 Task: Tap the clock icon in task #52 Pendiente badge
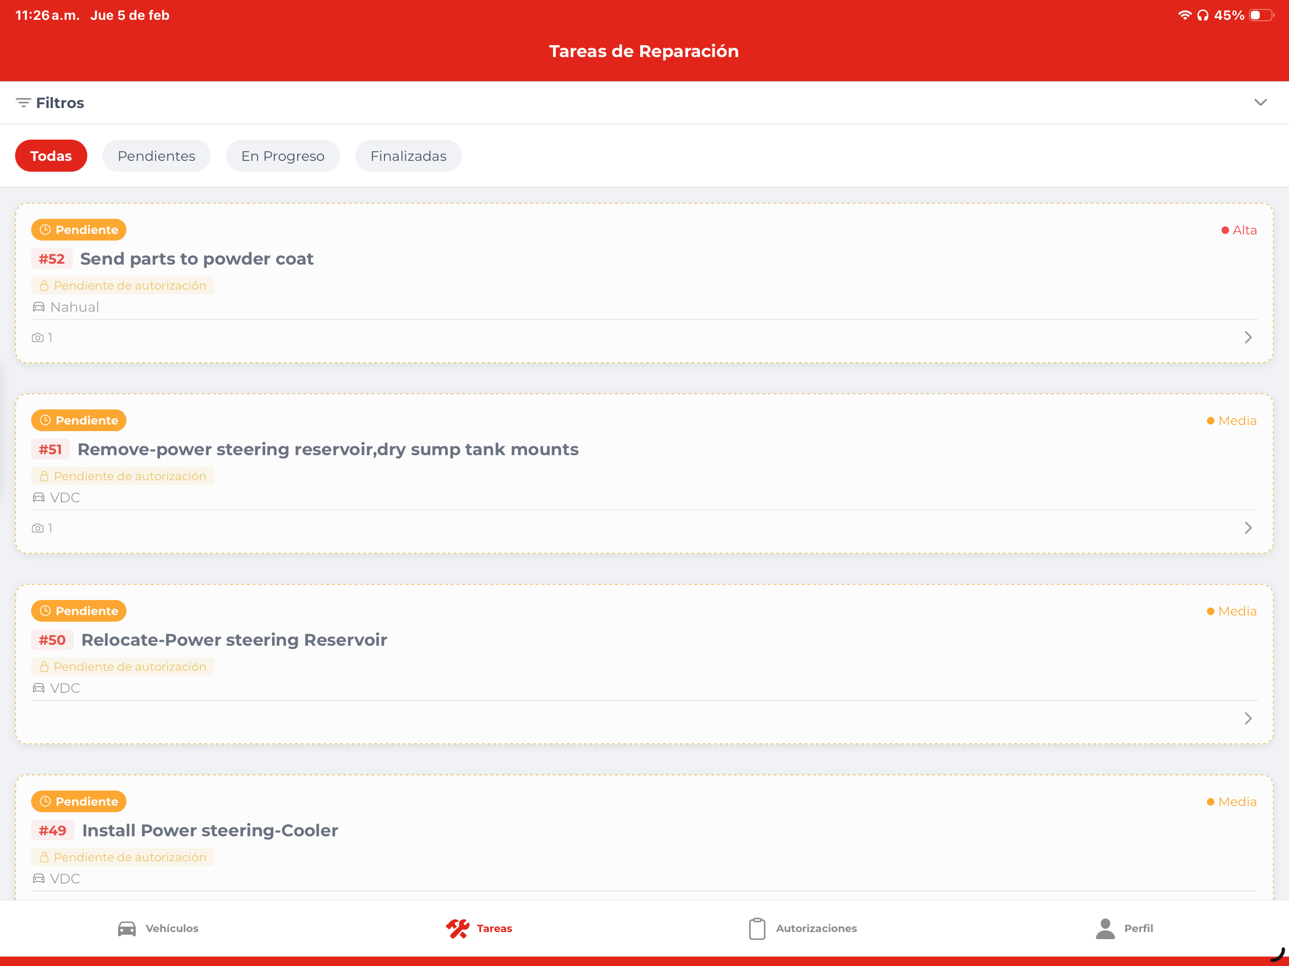(x=45, y=230)
